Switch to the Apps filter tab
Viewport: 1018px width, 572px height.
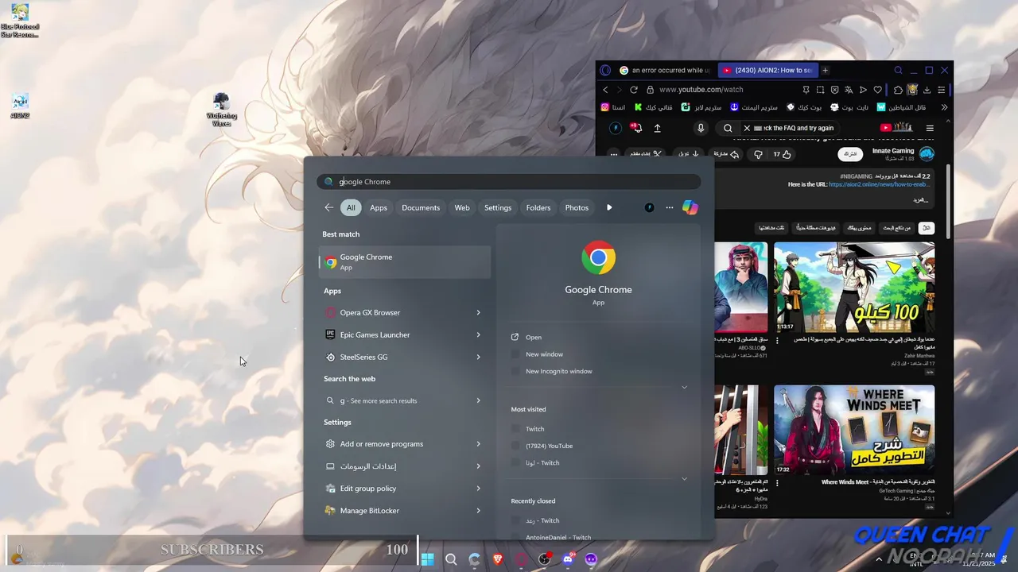pyautogui.click(x=379, y=207)
